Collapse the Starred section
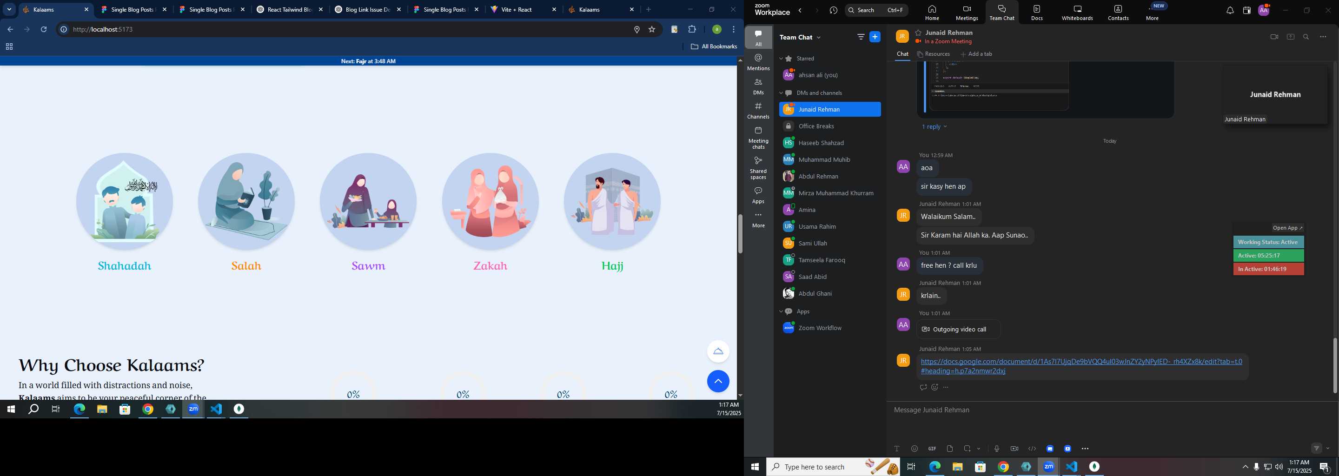 pos(781,59)
